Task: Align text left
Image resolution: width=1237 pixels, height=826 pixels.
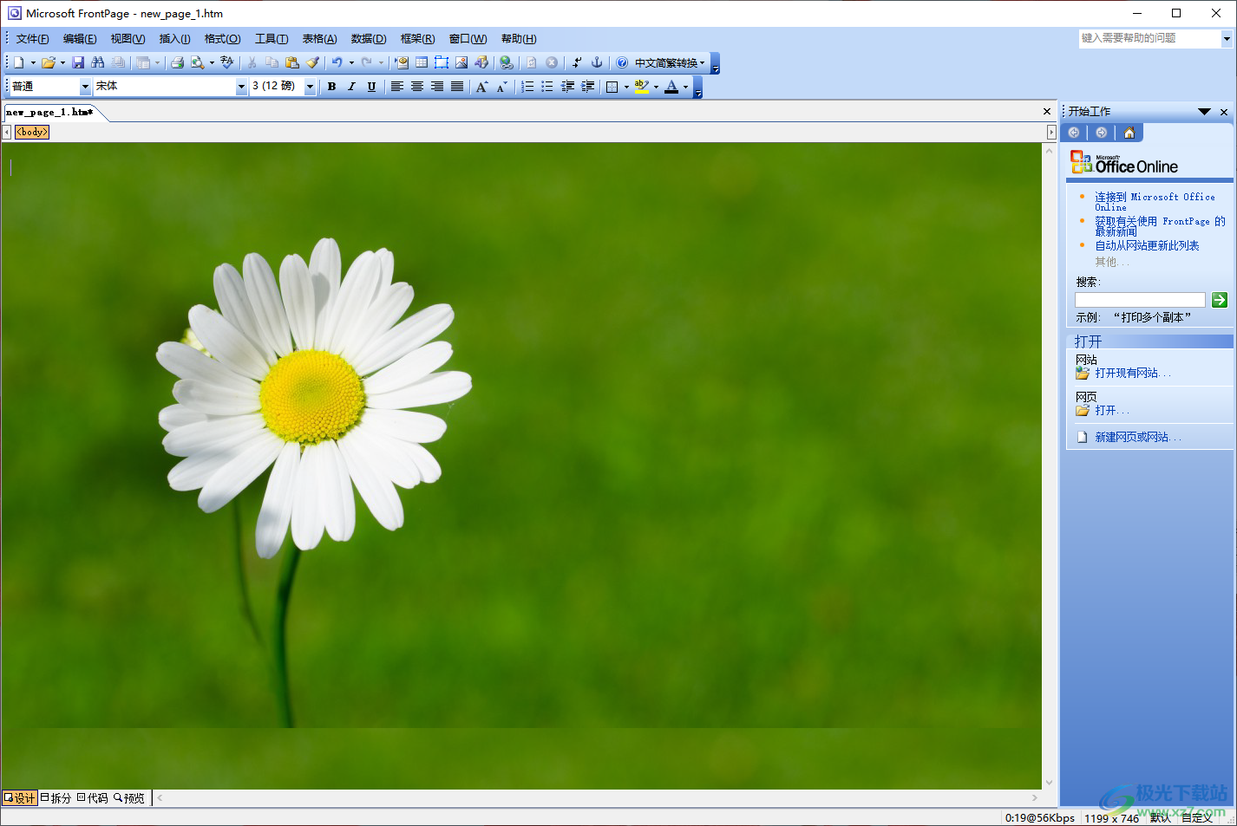Action: coord(396,87)
